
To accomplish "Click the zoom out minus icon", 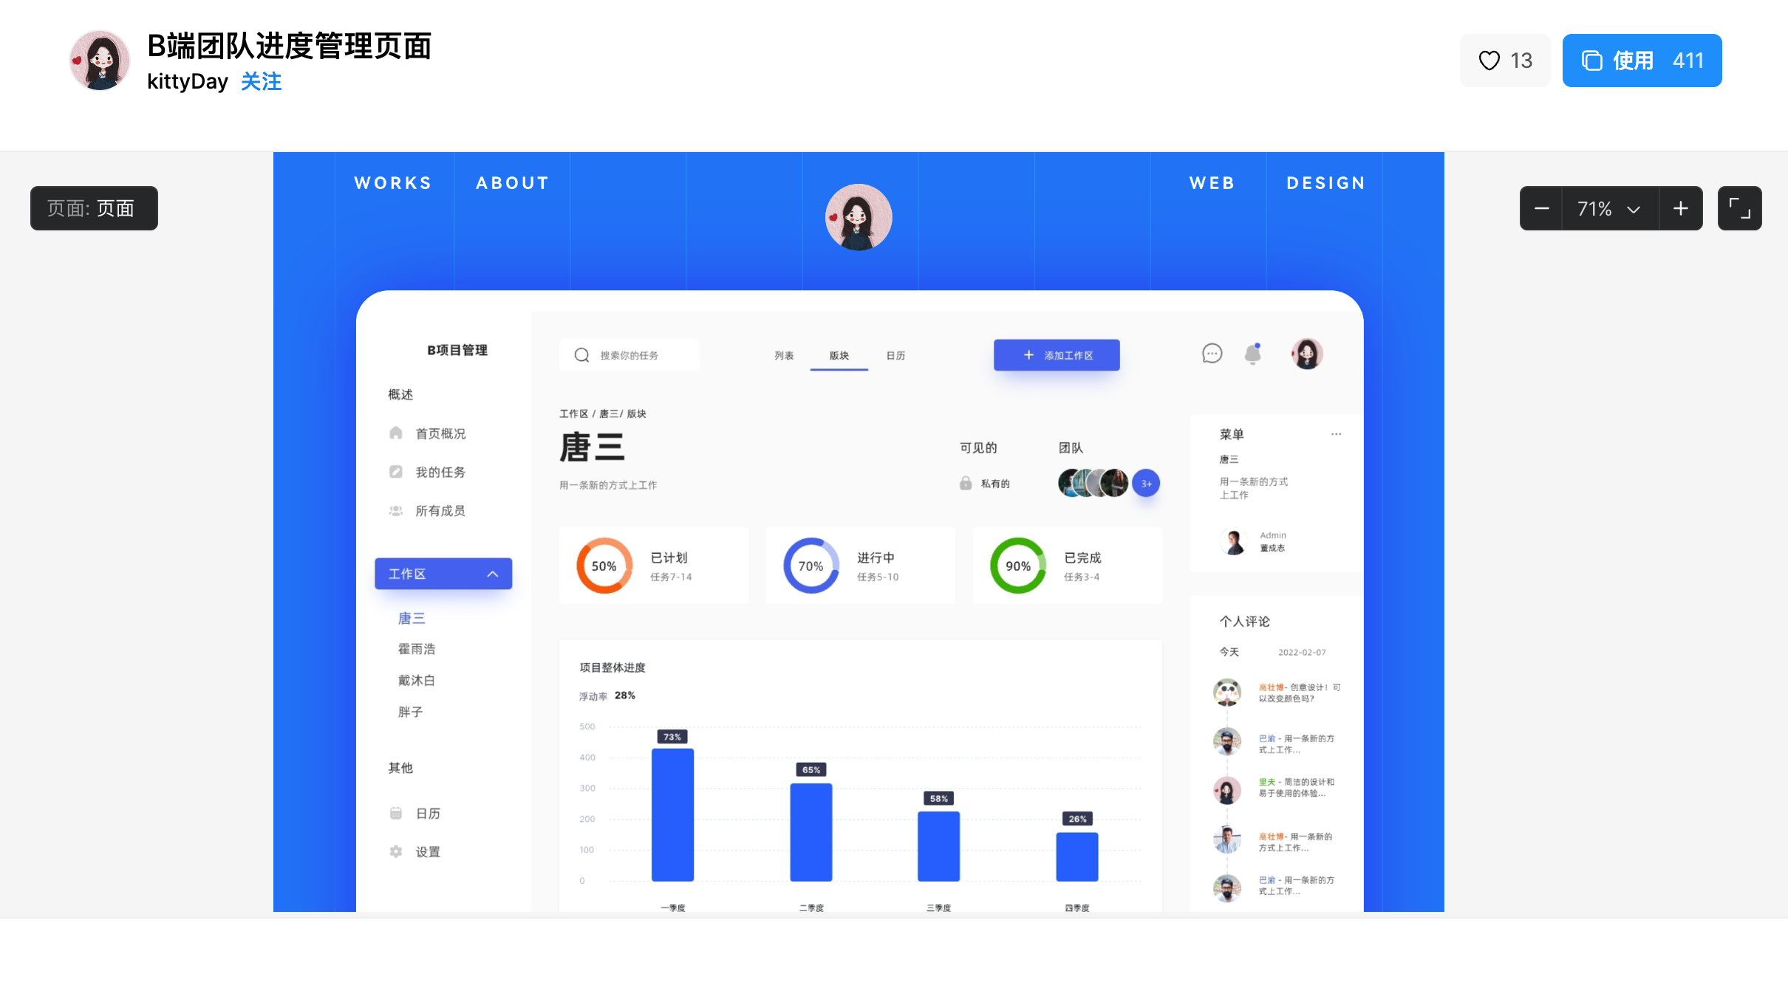I will coord(1541,209).
